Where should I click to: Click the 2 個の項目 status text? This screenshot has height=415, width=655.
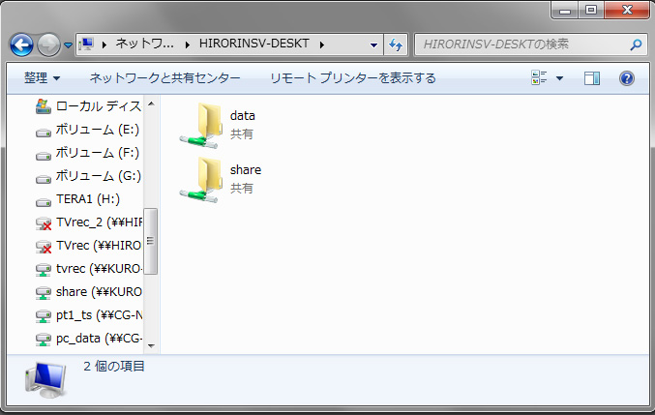[114, 367]
